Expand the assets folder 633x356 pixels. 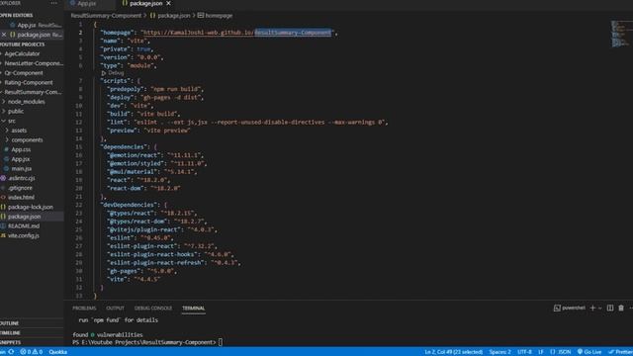tap(19, 131)
